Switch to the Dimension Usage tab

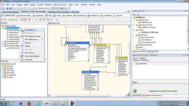coord(24,16)
